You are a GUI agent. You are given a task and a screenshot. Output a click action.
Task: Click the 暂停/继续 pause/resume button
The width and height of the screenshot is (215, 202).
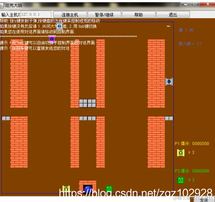(x=104, y=15)
